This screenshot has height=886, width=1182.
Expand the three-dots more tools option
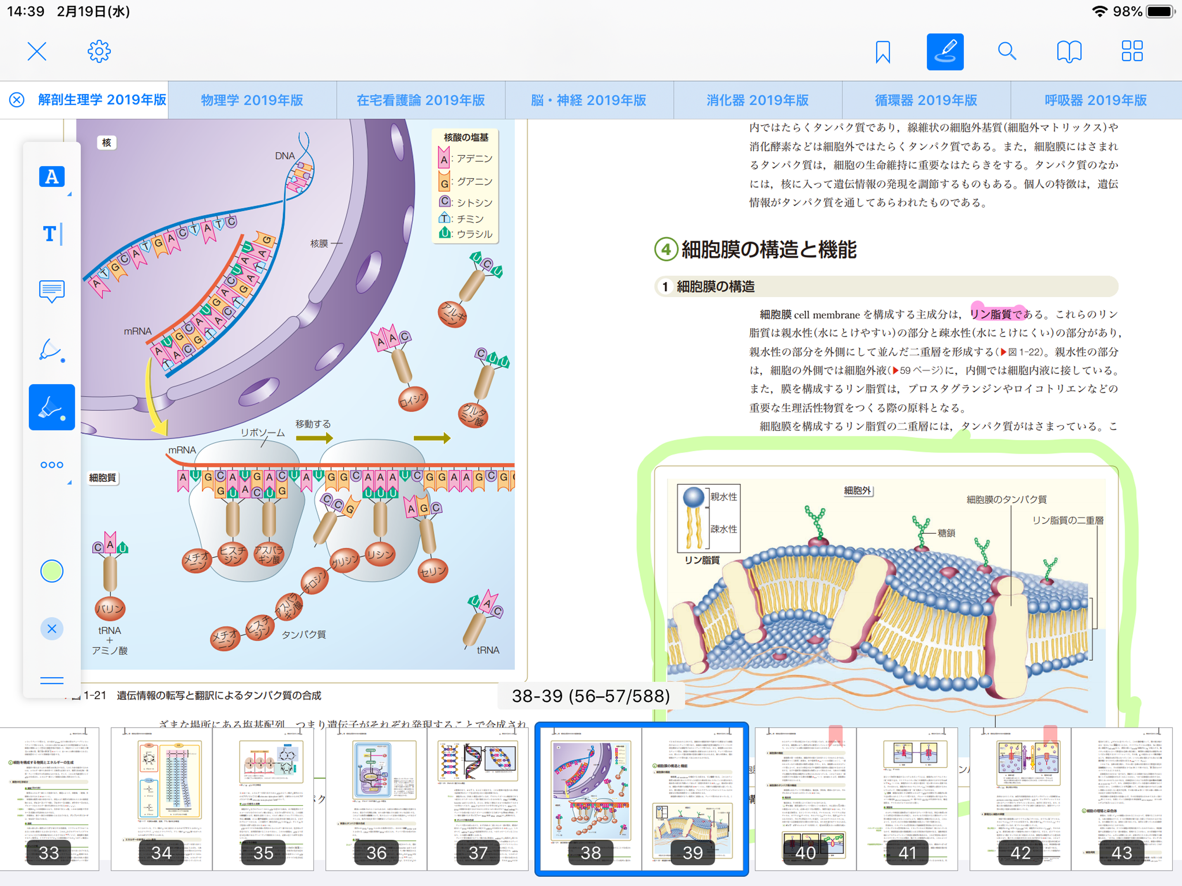click(x=52, y=465)
